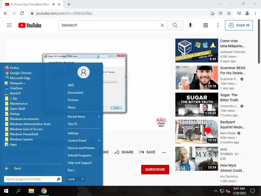Open Chrome media control icon
The width and height of the screenshot is (261, 196).
pyautogui.click(x=239, y=13)
